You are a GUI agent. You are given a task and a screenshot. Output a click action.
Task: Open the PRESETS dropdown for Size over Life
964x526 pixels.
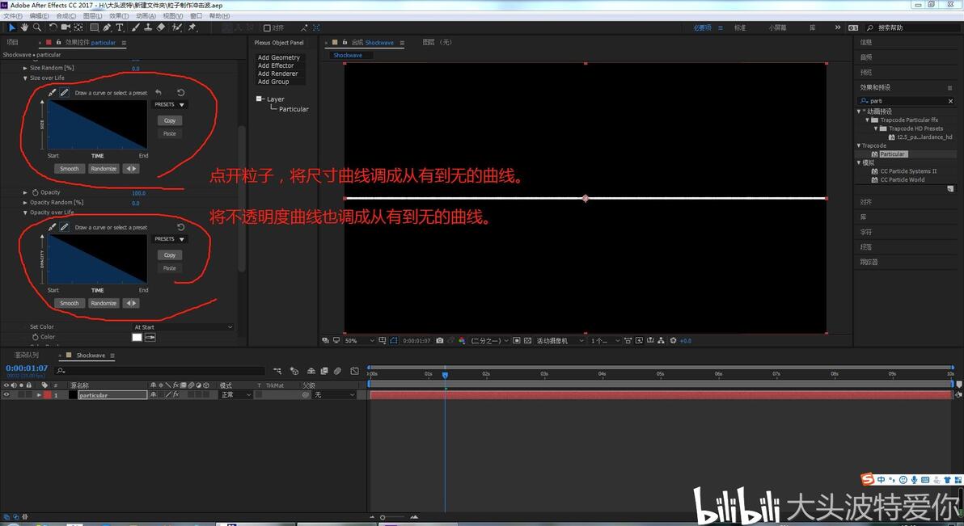coord(170,104)
